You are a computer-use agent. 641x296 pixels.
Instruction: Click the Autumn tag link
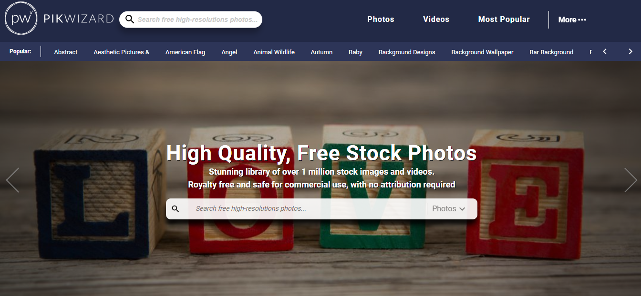point(321,52)
